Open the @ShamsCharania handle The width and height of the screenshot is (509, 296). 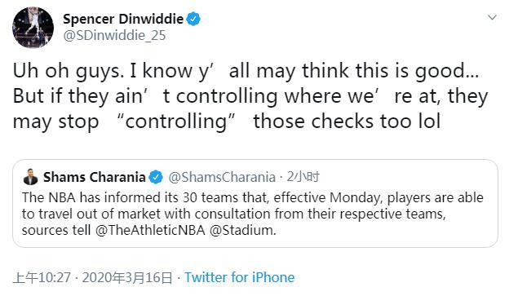222,177
